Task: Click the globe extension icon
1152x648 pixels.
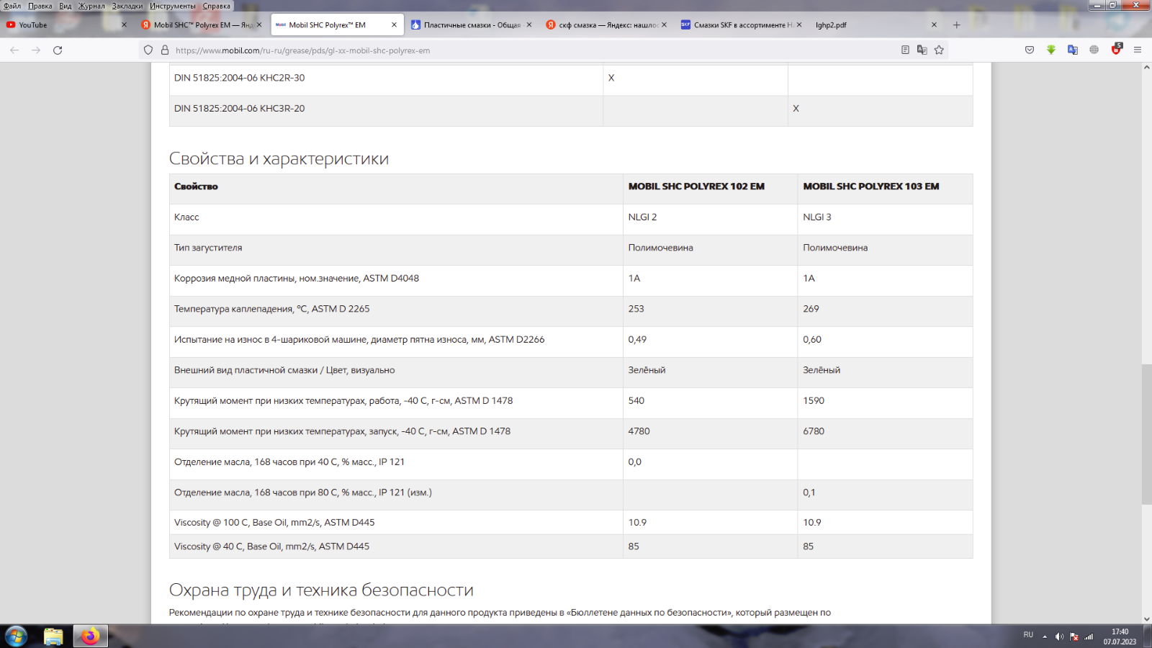Action: [x=1094, y=50]
